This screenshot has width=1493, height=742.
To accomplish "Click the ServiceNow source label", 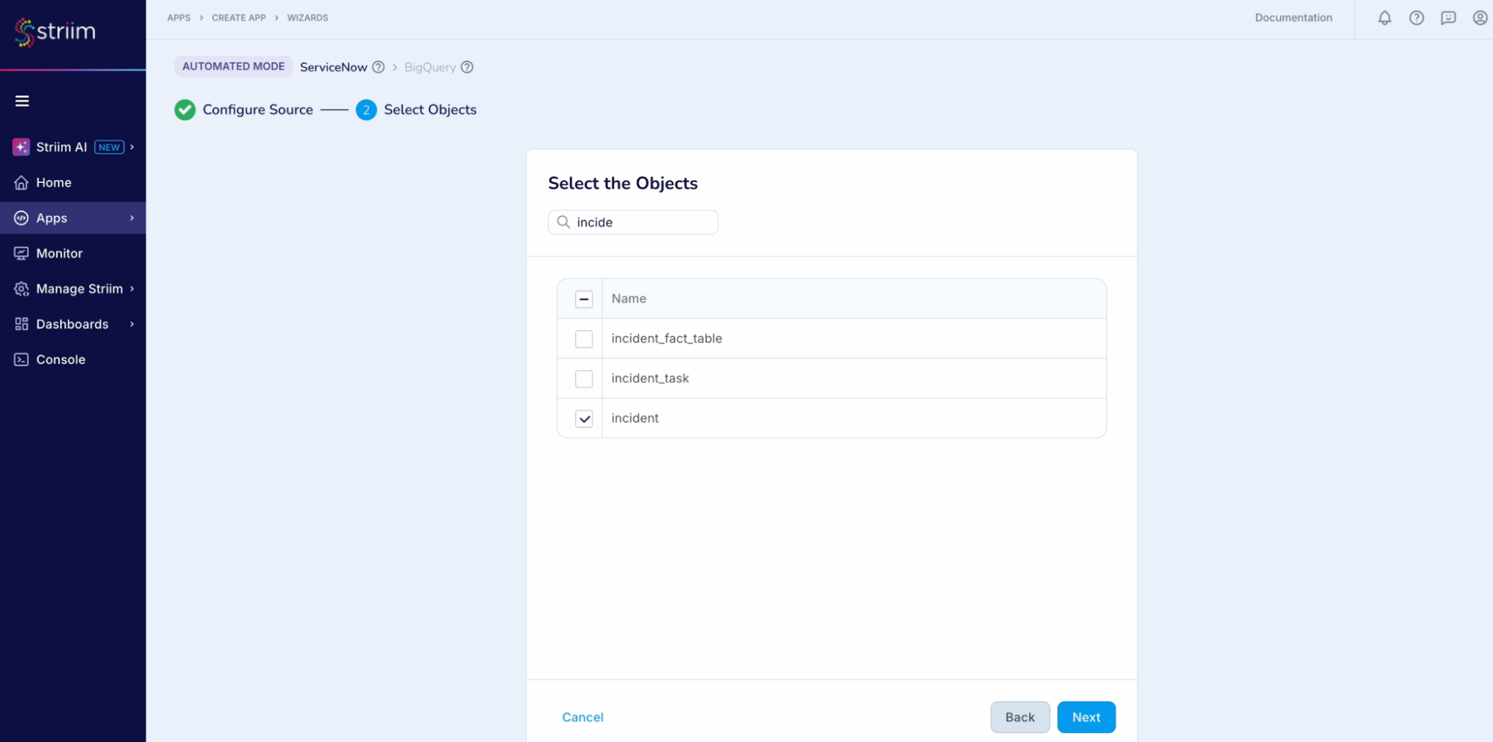I will pyautogui.click(x=333, y=67).
